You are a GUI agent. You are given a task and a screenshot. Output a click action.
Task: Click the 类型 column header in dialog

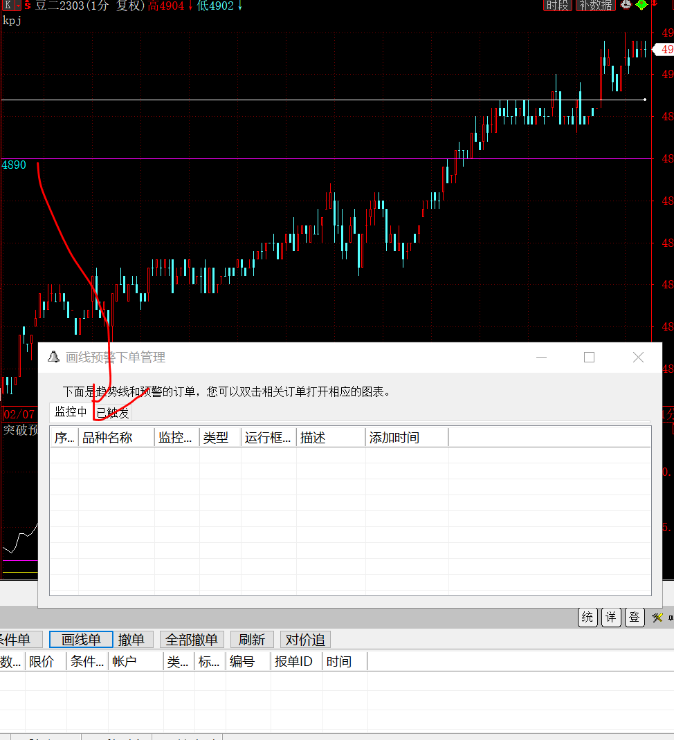(220, 438)
